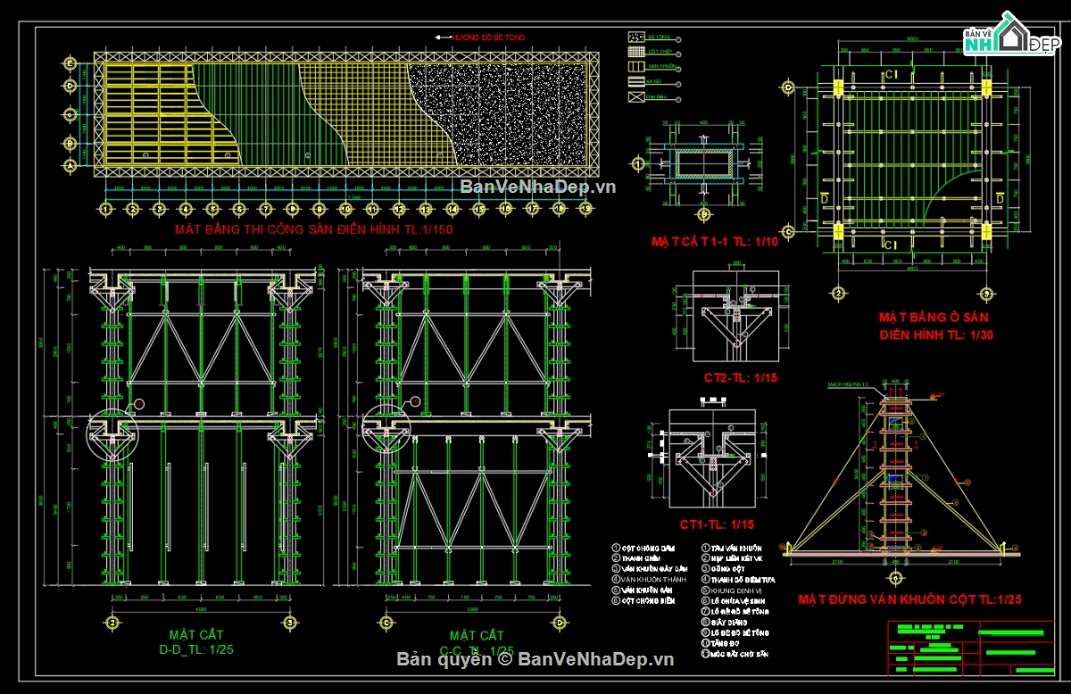Click grid bubble number 1 on floor plan
Screen dimensions: 1071x694
pyautogui.click(x=107, y=207)
